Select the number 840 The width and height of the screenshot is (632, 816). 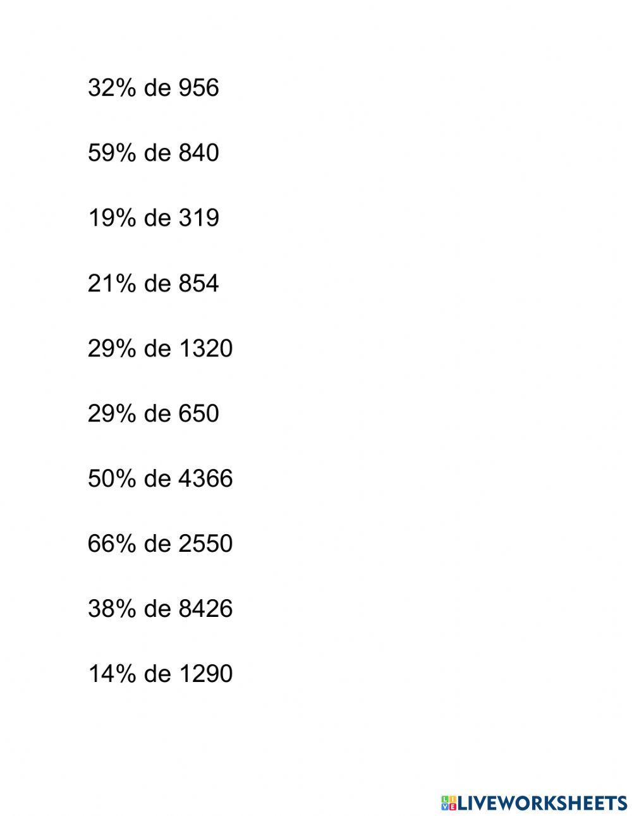point(198,153)
